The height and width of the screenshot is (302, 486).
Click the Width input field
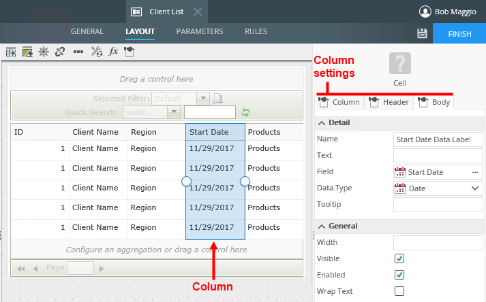pos(438,242)
